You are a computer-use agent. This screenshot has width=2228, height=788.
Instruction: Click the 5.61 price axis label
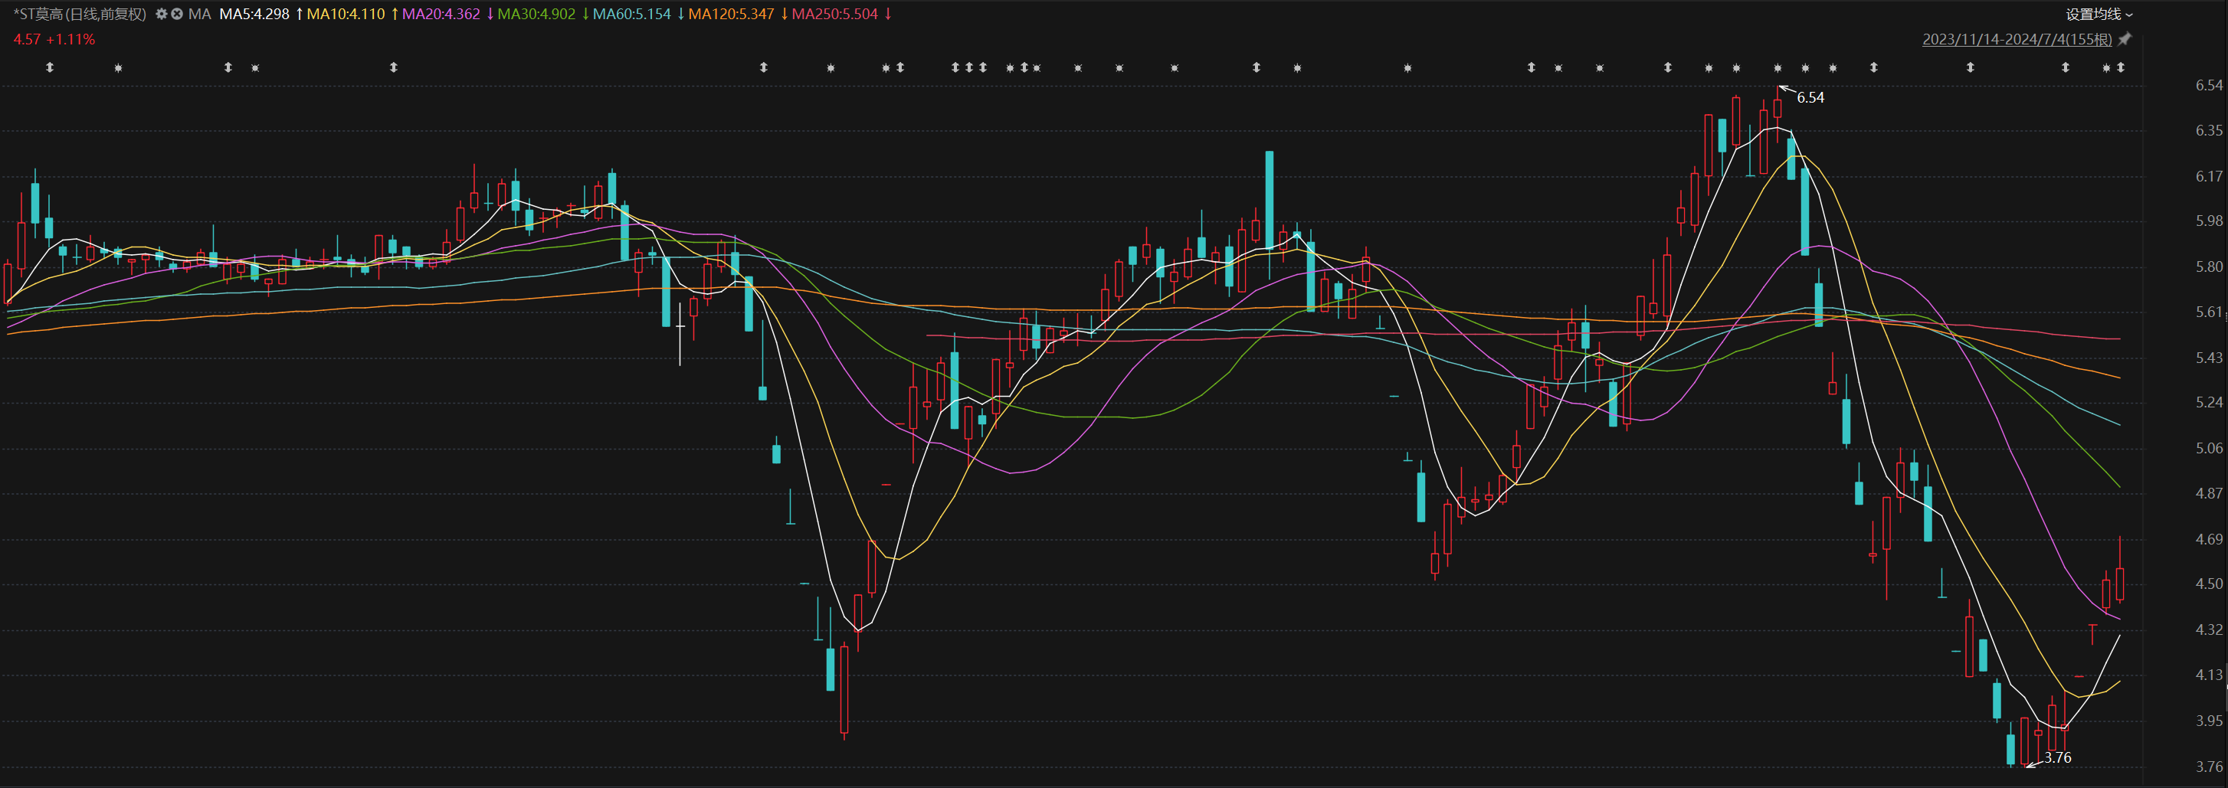point(2209,312)
